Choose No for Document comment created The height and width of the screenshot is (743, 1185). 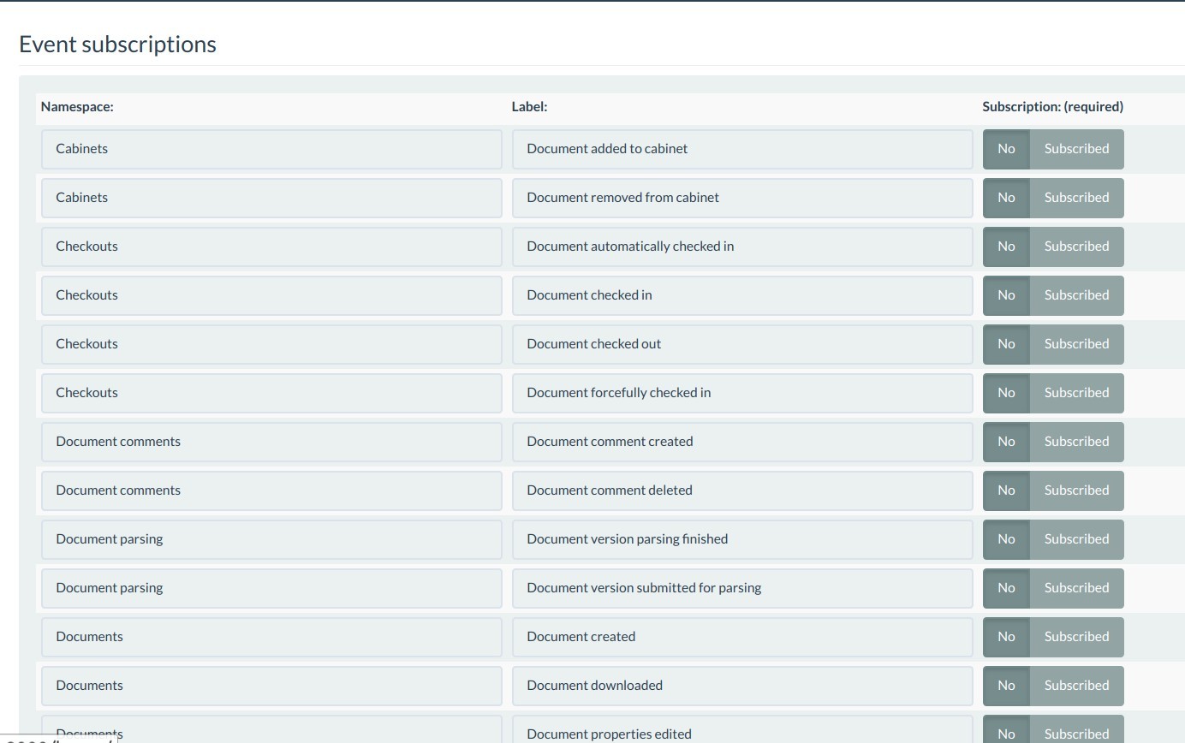pos(1006,442)
